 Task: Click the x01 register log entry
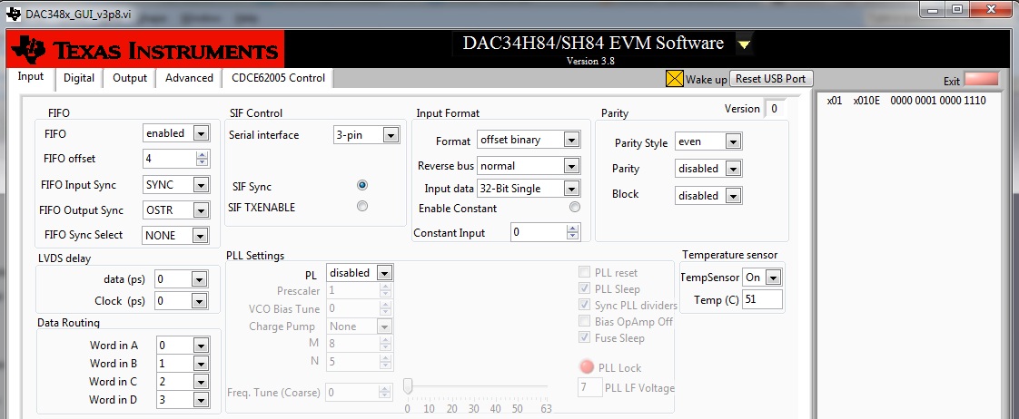click(x=835, y=101)
